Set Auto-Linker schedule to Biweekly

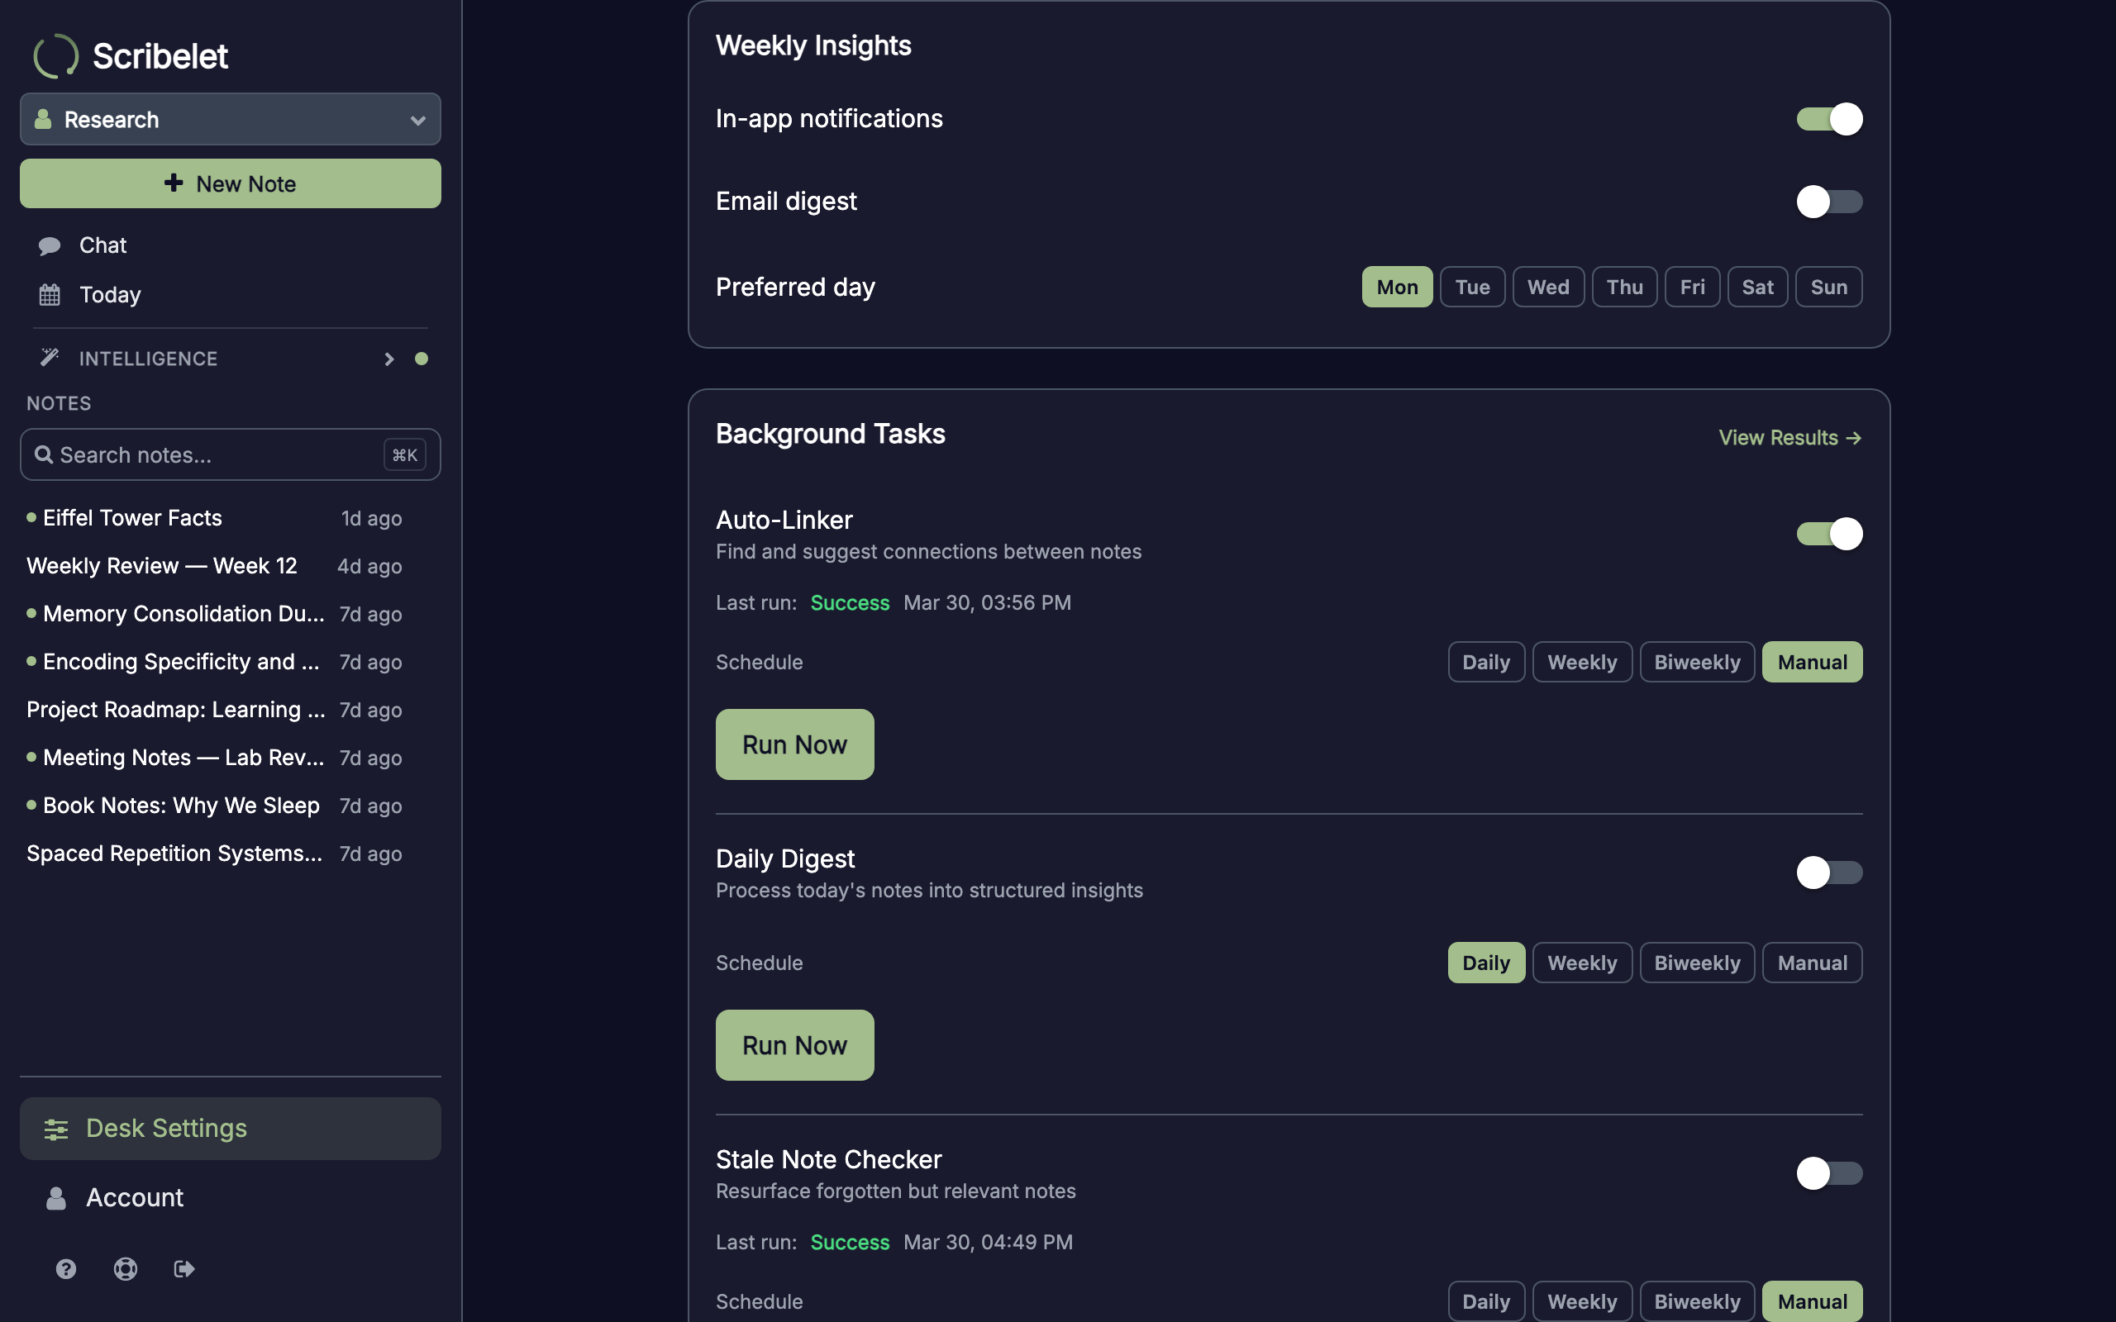point(1696,662)
